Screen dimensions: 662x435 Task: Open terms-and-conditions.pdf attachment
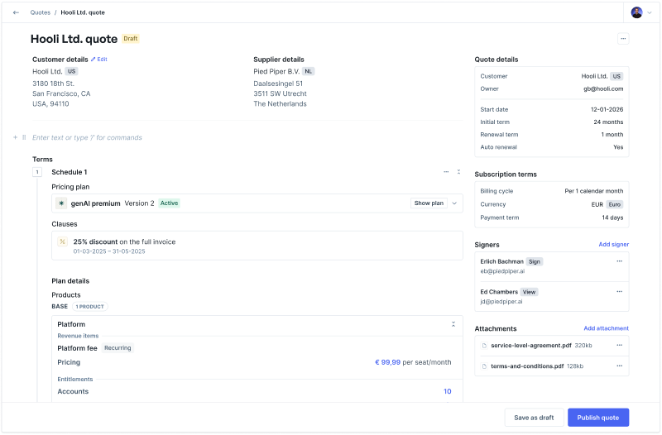pyautogui.click(x=527, y=366)
